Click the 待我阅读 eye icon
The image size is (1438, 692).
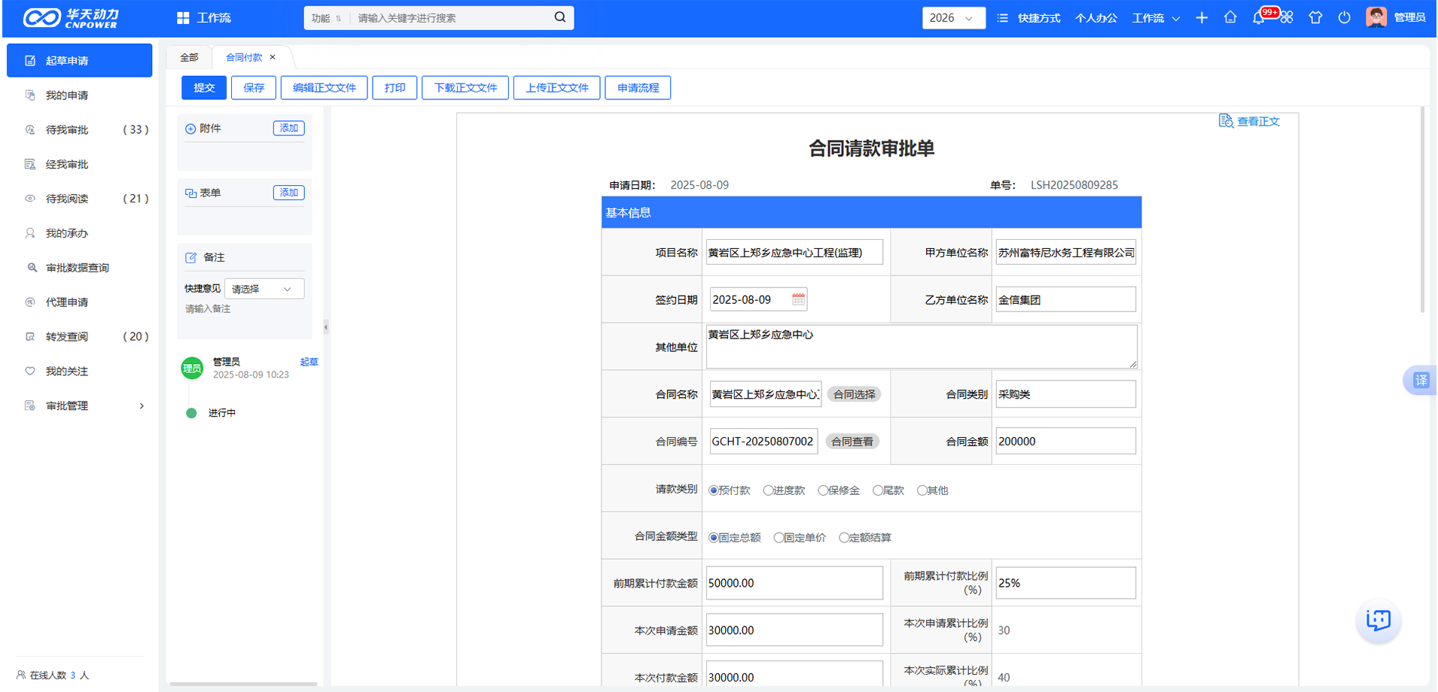click(30, 199)
